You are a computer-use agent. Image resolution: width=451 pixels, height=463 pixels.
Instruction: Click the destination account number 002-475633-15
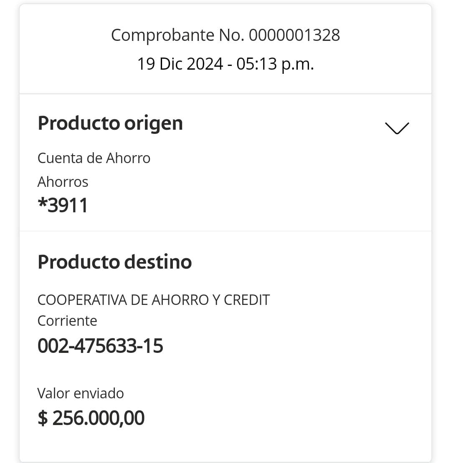pos(100,346)
